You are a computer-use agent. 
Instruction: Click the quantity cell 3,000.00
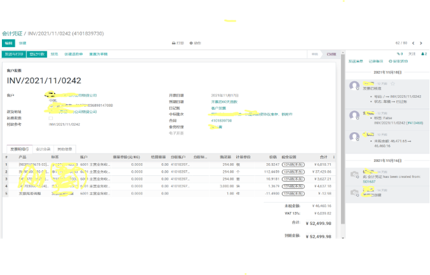point(227,186)
